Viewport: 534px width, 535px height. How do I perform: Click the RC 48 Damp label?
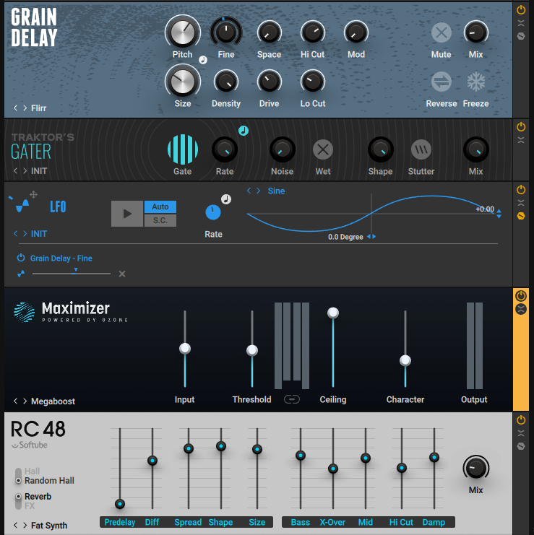click(434, 522)
